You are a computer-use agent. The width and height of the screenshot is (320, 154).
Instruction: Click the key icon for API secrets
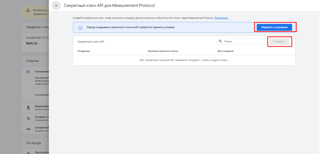coord(28,129)
